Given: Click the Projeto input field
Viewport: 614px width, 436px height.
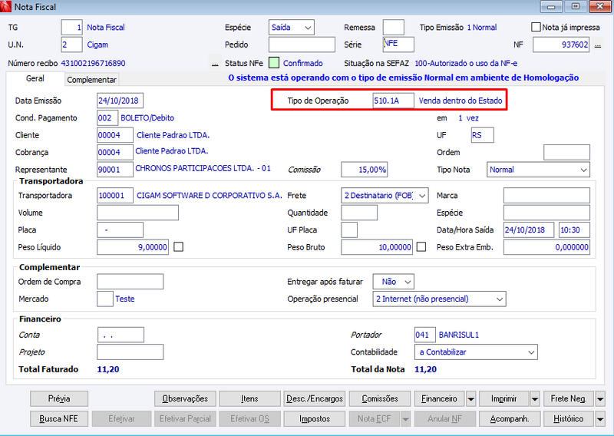Looking at the screenshot, I should pyautogui.click(x=130, y=352).
